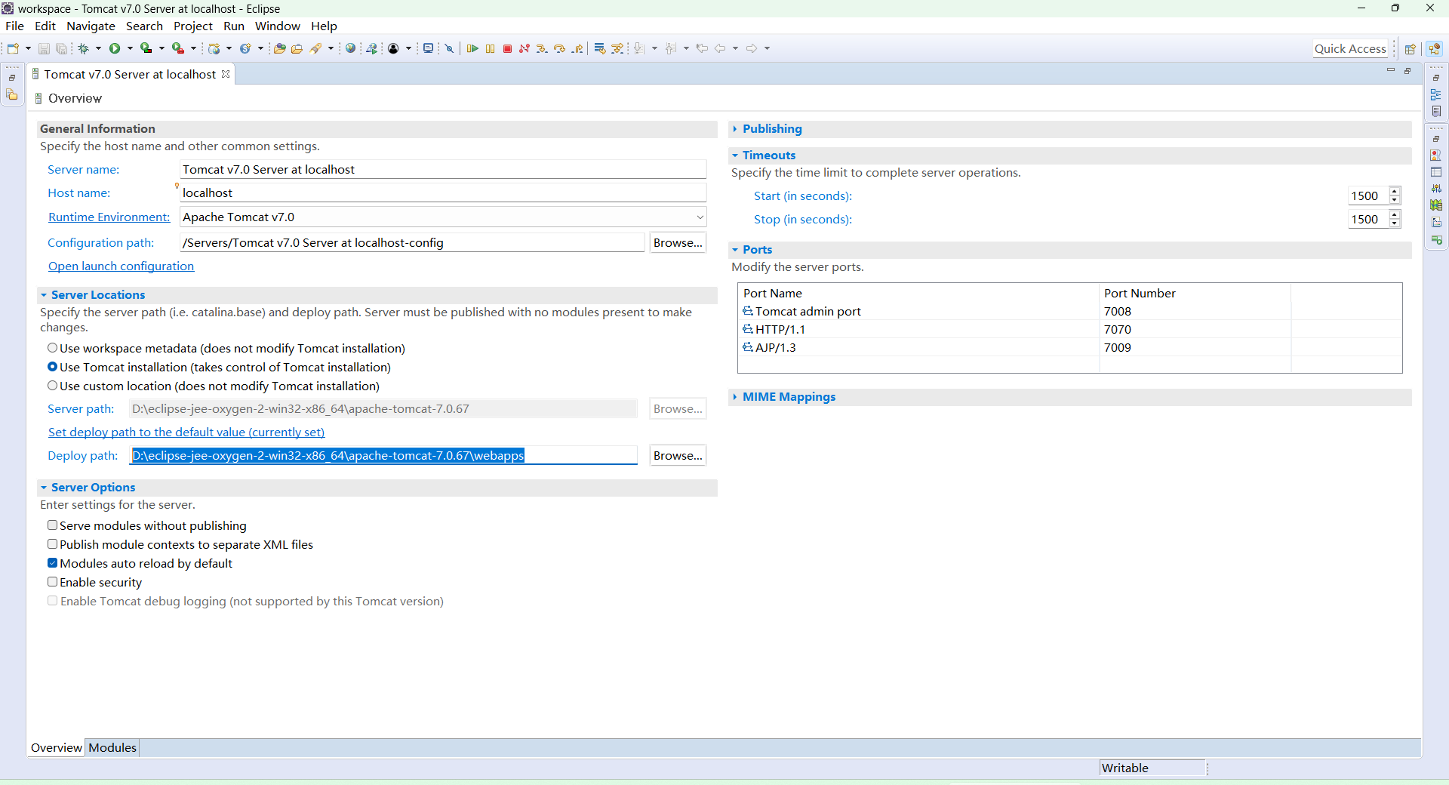Select Use custom location radio button
This screenshot has width=1449, height=785.
click(x=53, y=386)
